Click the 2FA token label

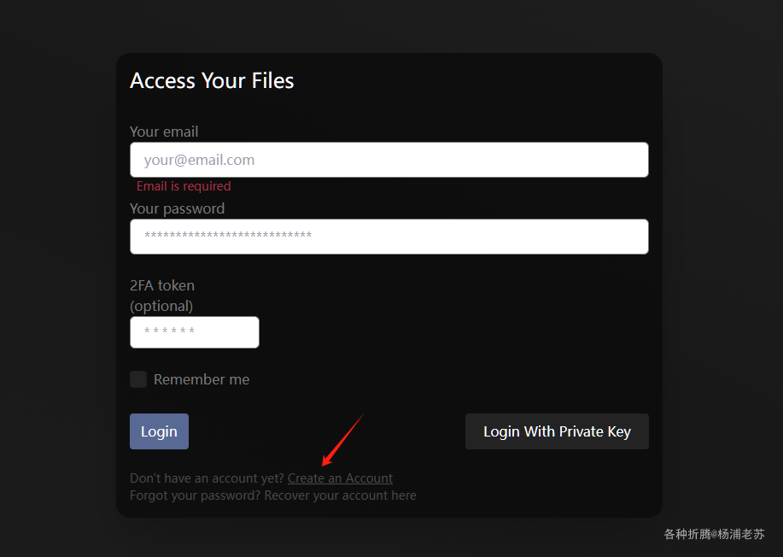point(162,285)
